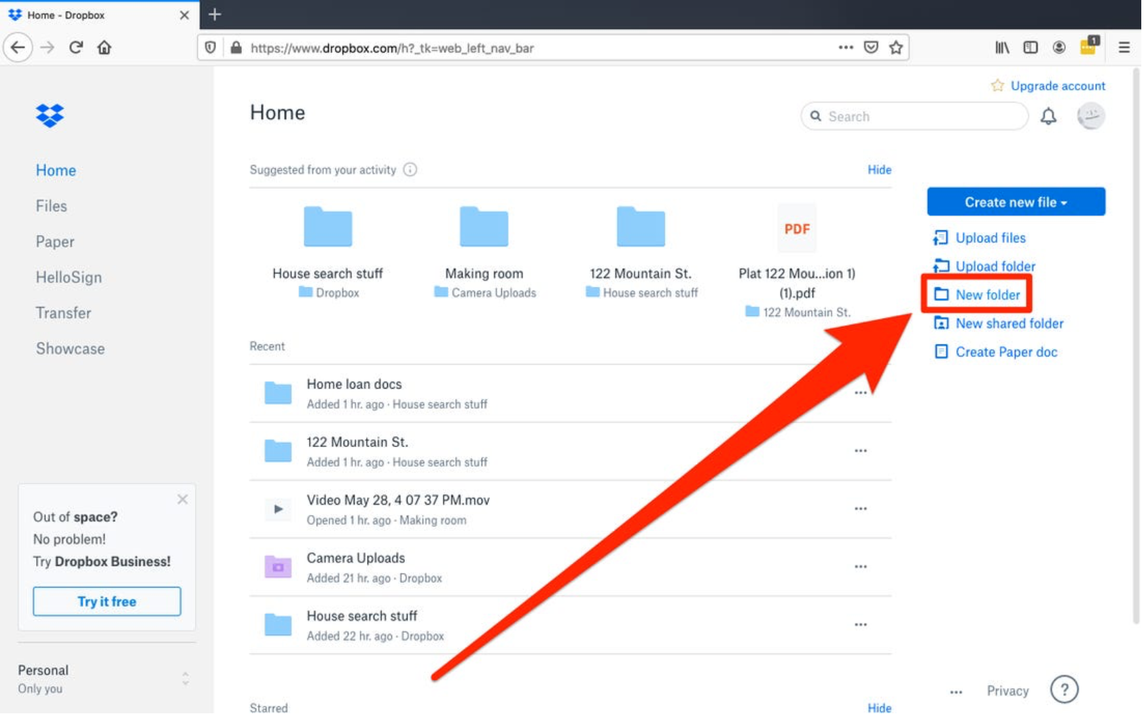This screenshot has width=1144, height=716.
Task: Click the padlock site security icon
Action: [x=236, y=48]
